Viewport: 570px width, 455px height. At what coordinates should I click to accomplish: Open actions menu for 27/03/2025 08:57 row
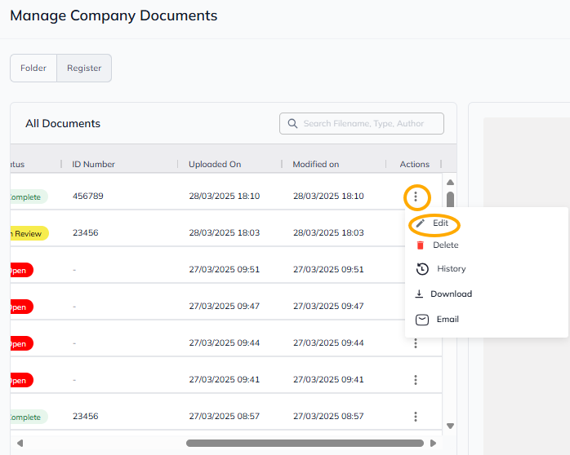click(416, 417)
